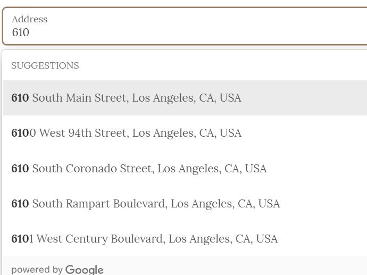367x275 pixels.
Task: Click 'Los Angeles, CA, USA' in Main Street row
Action: tap(187, 98)
